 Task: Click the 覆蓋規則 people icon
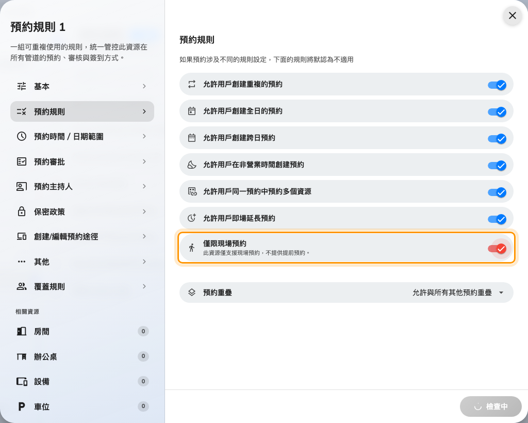[x=22, y=287]
